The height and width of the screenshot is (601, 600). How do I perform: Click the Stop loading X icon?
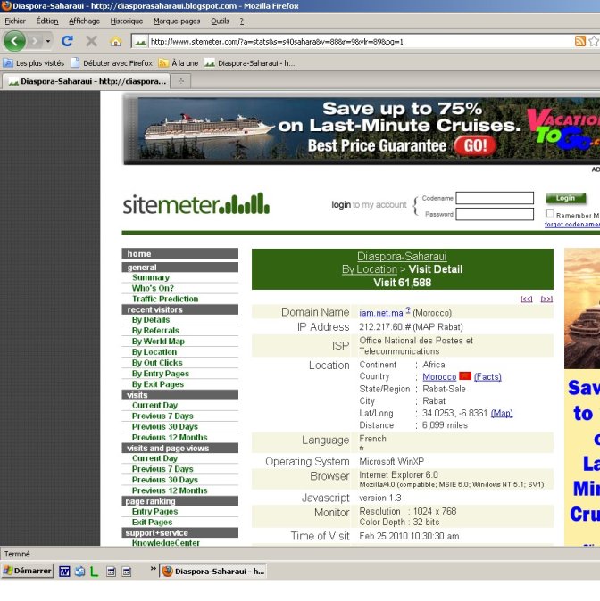[91, 41]
